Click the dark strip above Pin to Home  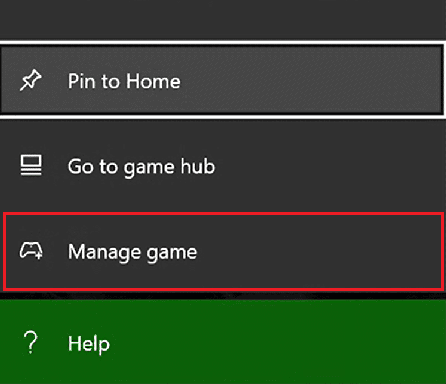pos(222,19)
